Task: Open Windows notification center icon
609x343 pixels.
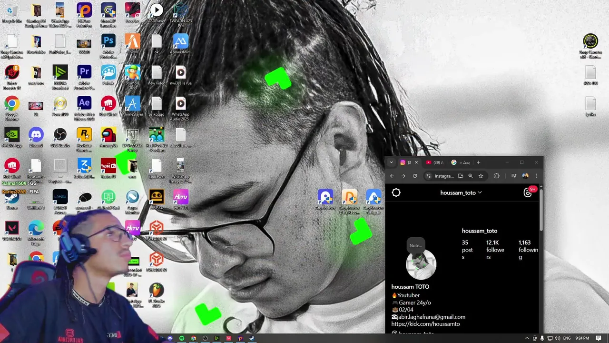Action: coord(598,338)
